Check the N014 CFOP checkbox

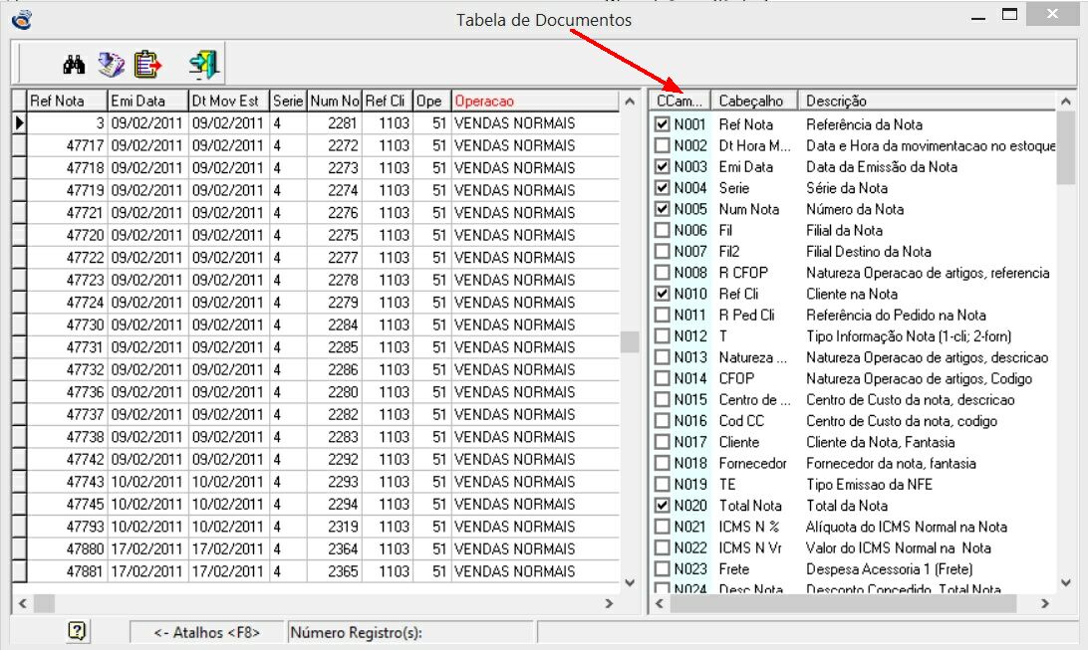662,378
